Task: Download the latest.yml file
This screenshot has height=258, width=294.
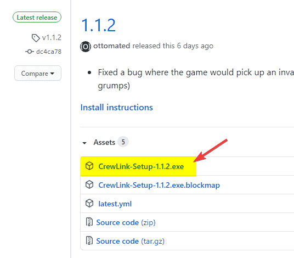Action: click(115, 204)
